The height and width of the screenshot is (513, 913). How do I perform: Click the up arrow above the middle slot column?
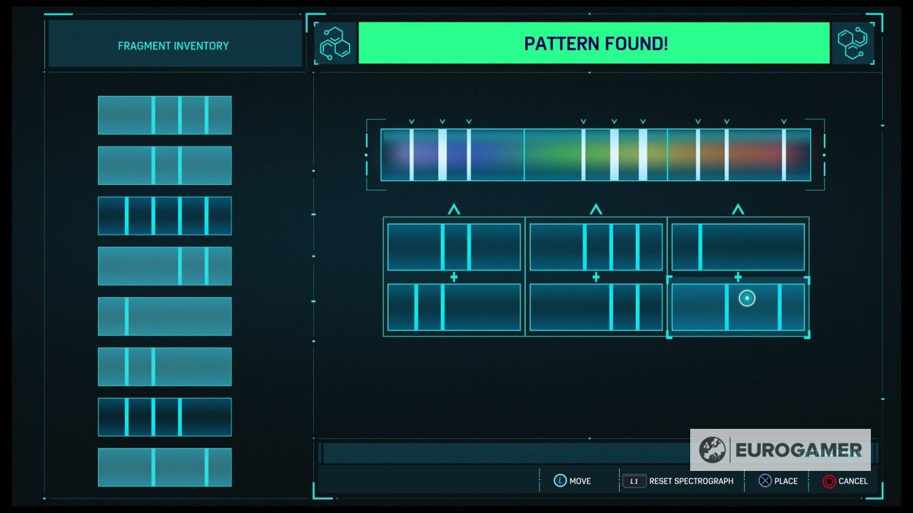tap(596, 210)
